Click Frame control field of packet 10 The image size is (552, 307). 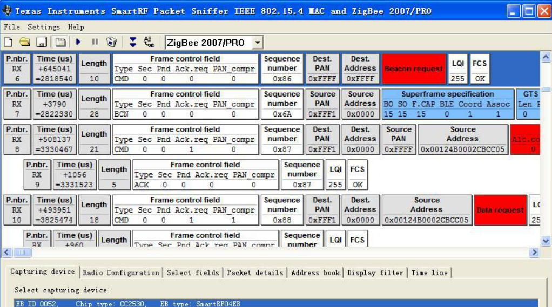(185, 210)
